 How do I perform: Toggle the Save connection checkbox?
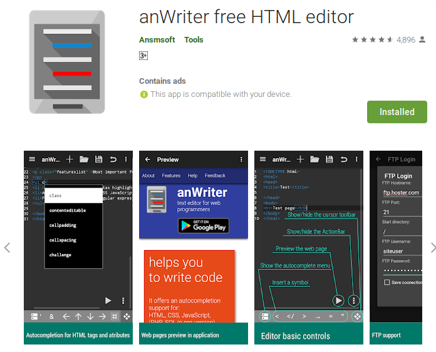tap(387, 283)
